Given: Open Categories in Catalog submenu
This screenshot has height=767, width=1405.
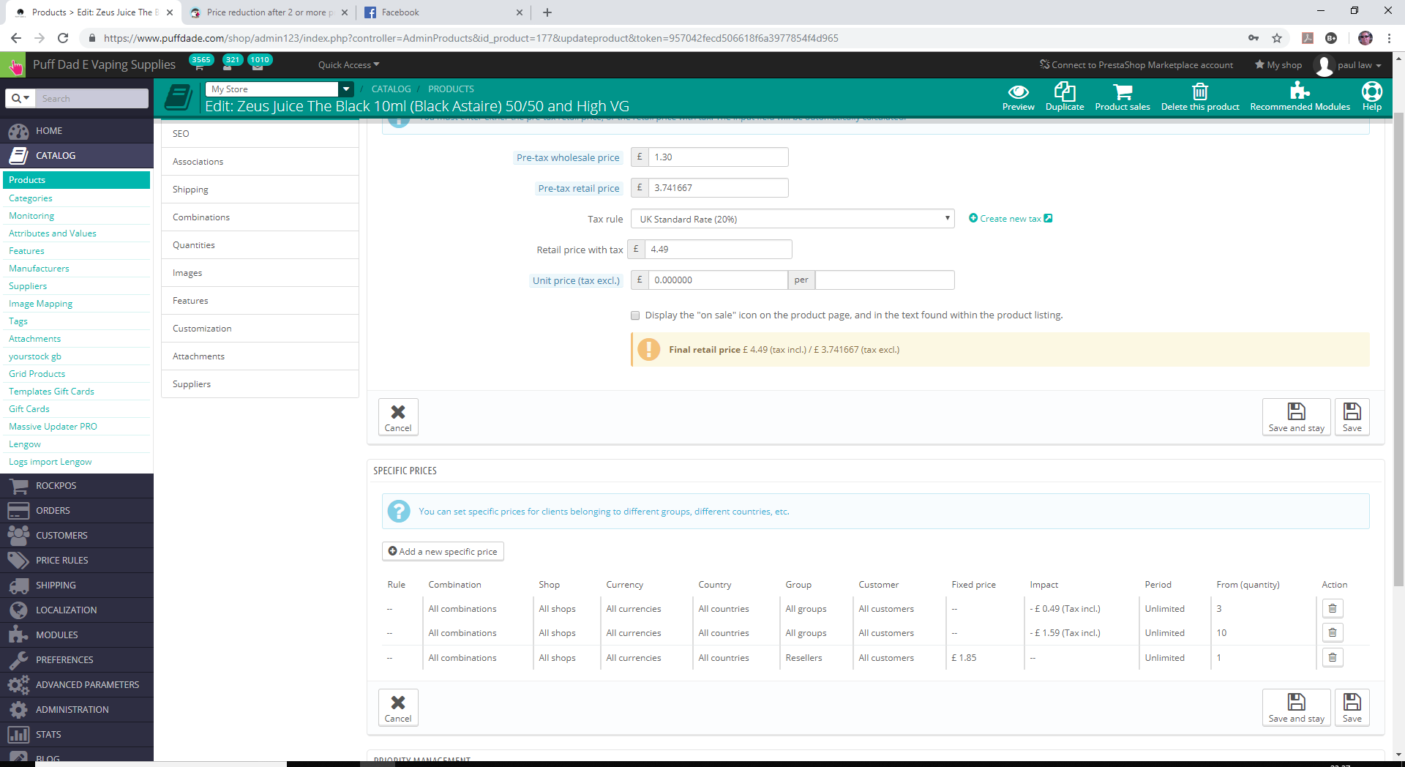Looking at the screenshot, I should [31, 198].
